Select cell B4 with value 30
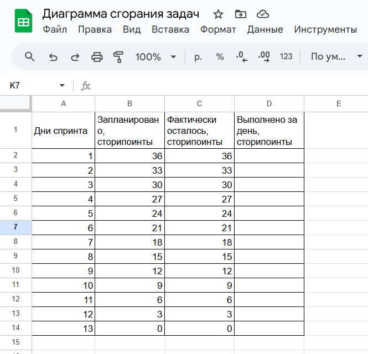Viewport: 368px width, 354px height. click(x=130, y=185)
